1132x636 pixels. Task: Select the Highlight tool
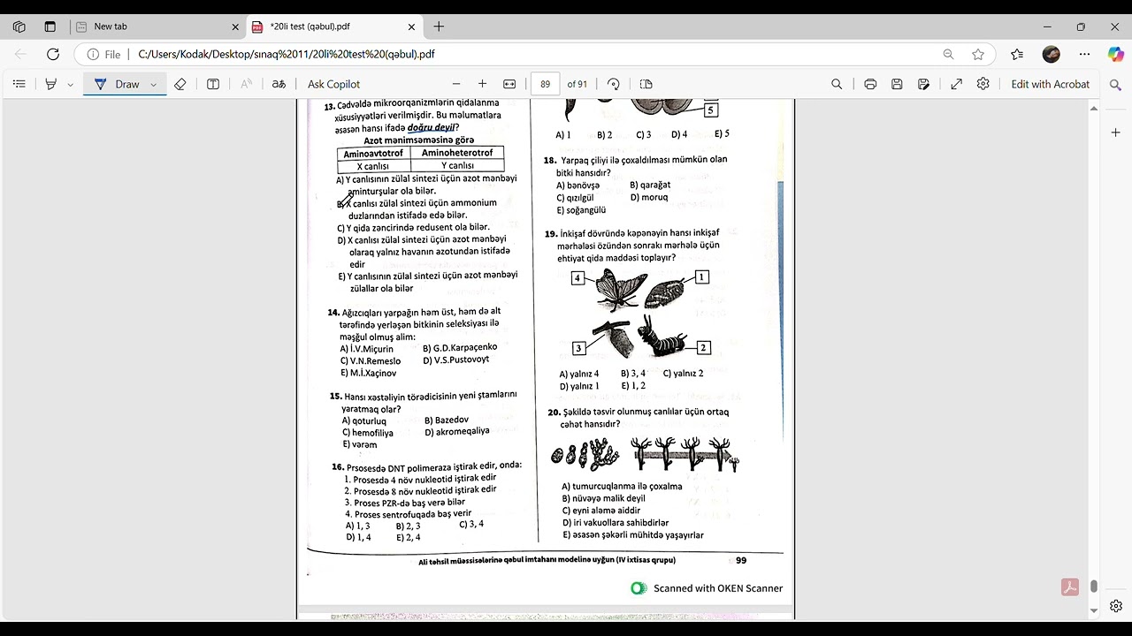50,84
